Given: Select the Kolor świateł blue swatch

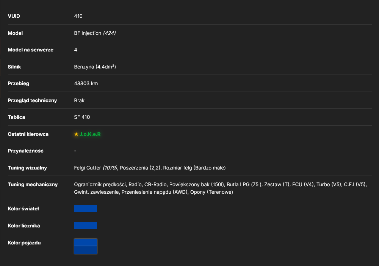Looking at the screenshot, I should coord(86,208).
